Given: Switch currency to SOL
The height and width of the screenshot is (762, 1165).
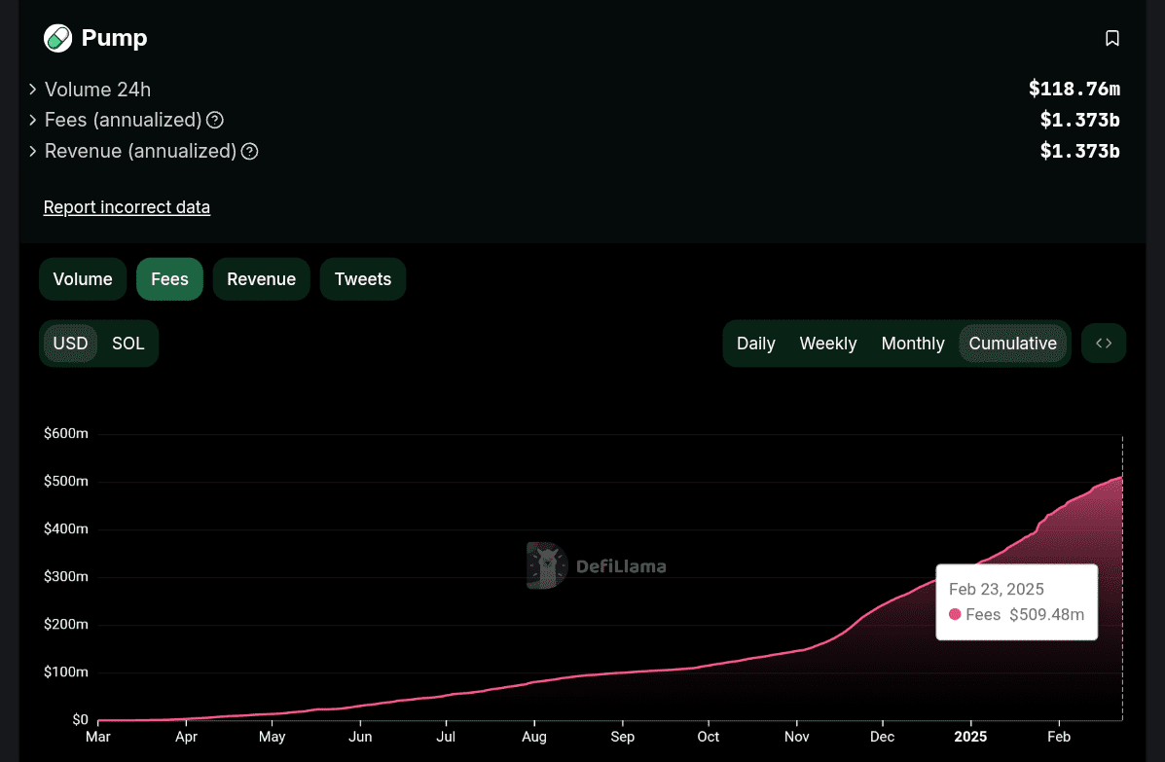Looking at the screenshot, I should click(127, 343).
